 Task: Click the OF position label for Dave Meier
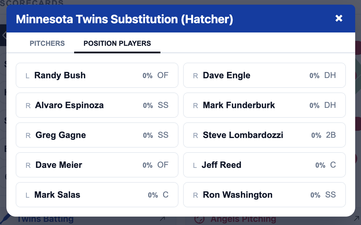163,165
